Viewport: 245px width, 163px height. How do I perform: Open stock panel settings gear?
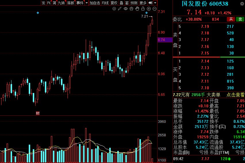[x=242, y=4]
